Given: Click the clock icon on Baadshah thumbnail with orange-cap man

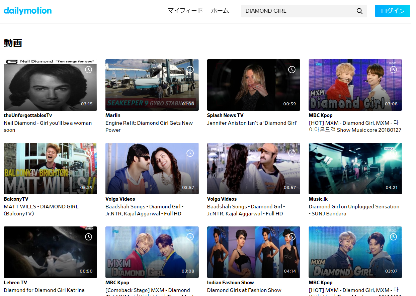Looking at the screenshot, I should pos(292,153).
